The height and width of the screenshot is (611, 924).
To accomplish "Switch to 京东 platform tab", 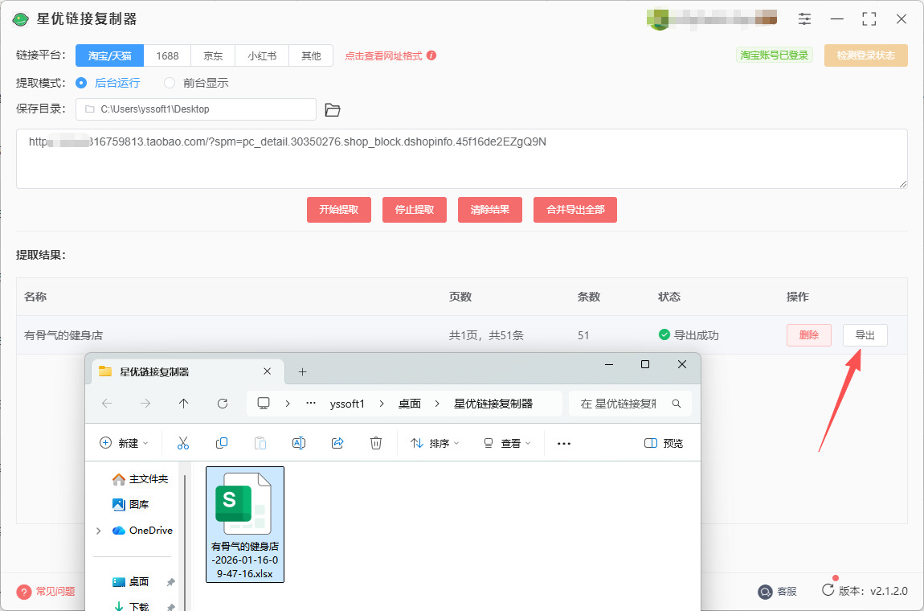I will (213, 55).
